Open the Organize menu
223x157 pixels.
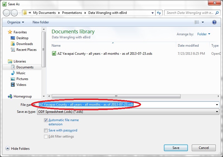[16, 22]
